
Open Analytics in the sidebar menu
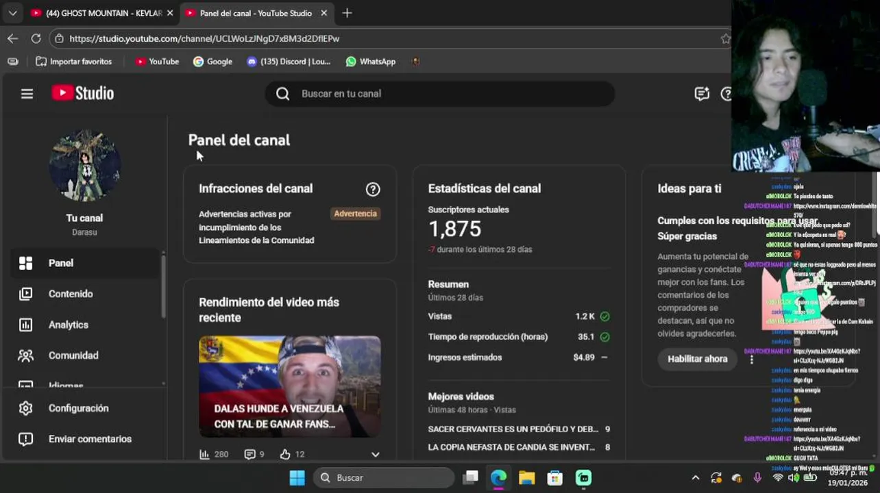pyautogui.click(x=85, y=325)
